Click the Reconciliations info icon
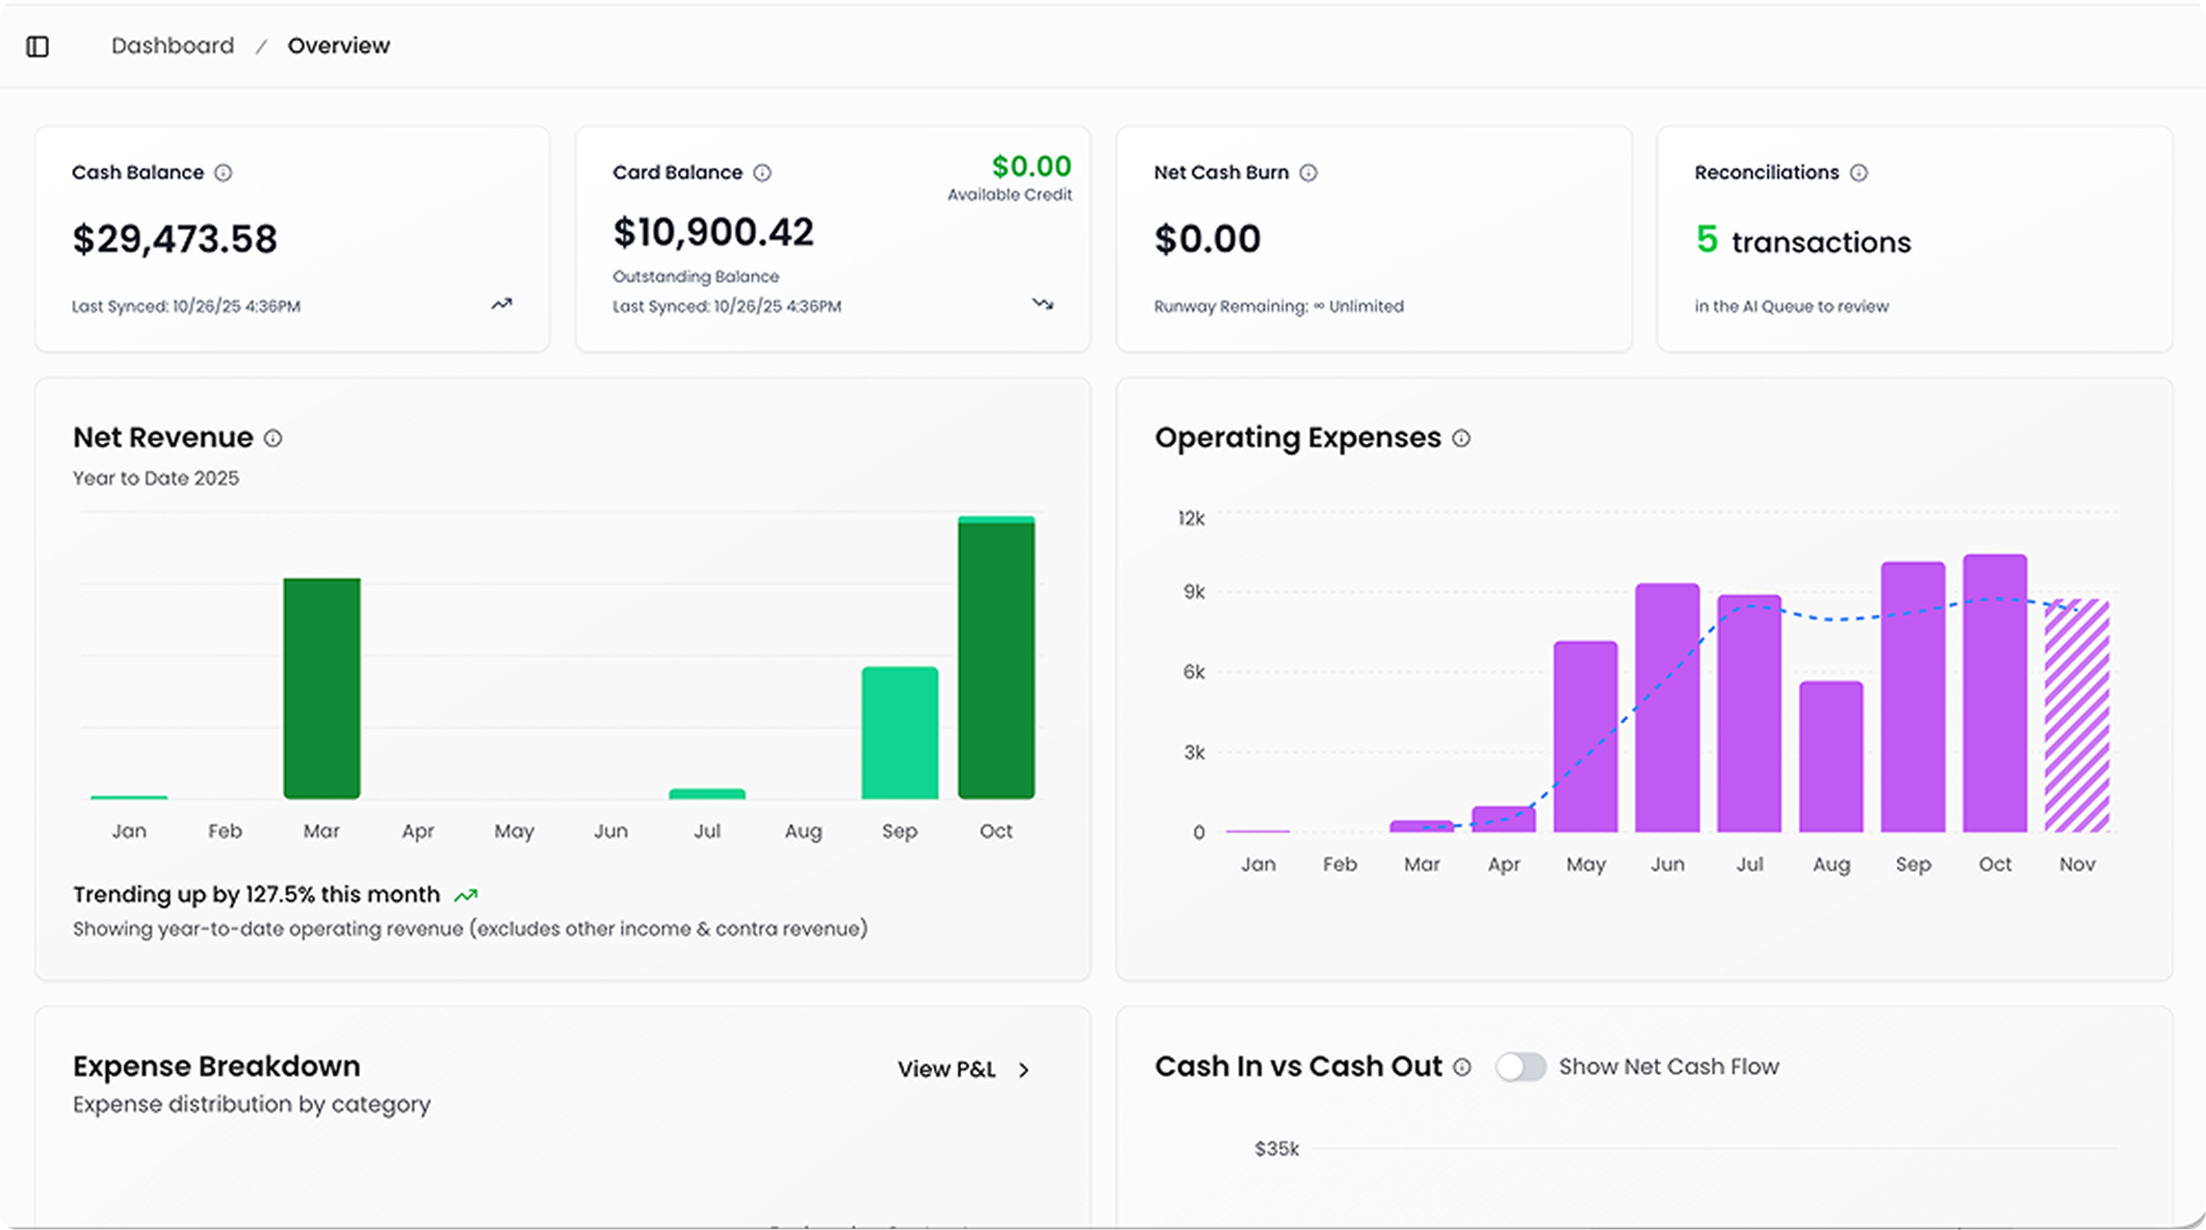The height and width of the screenshot is (1230, 2206). (1859, 173)
